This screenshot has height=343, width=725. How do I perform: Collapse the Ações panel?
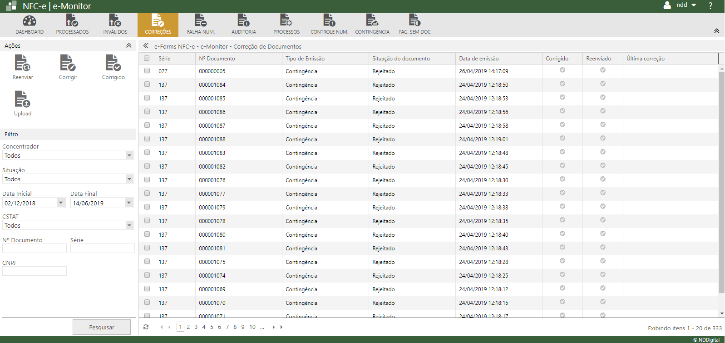pyautogui.click(x=129, y=45)
